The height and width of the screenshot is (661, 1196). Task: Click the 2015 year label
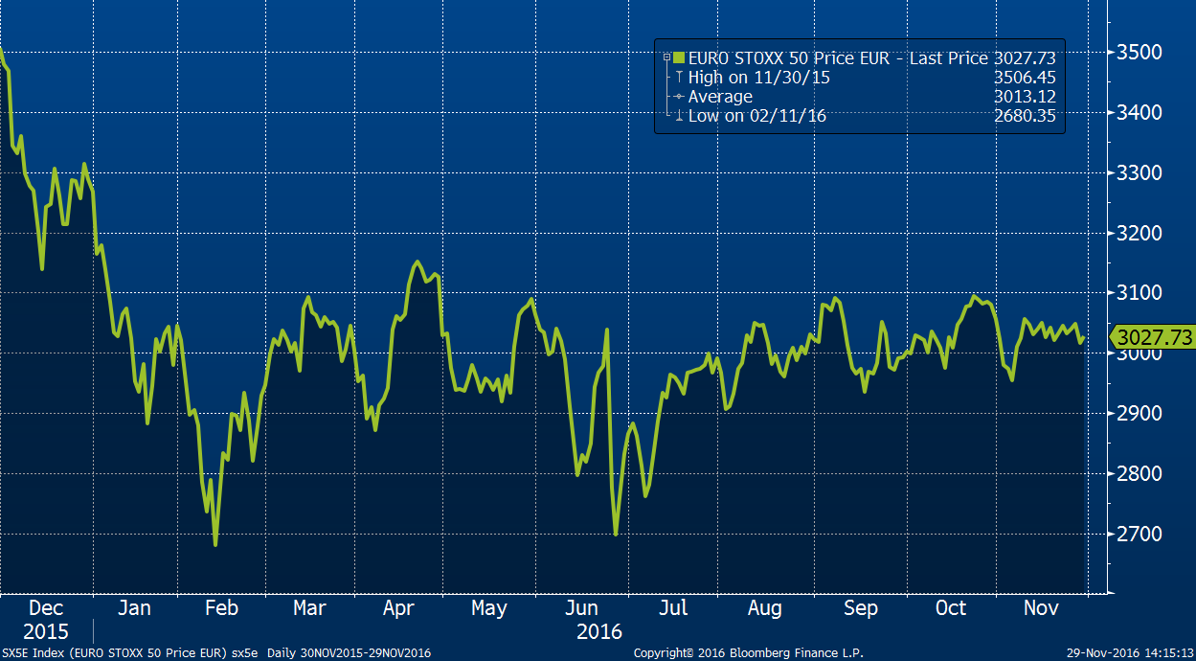[x=46, y=631]
